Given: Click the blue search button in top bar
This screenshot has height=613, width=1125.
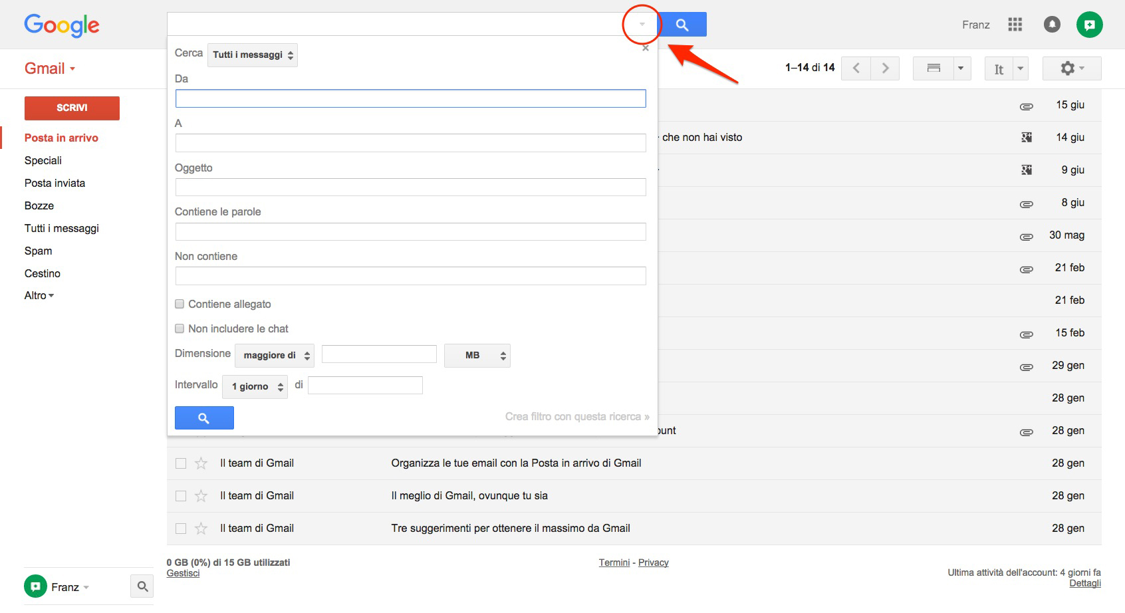Looking at the screenshot, I should [682, 25].
